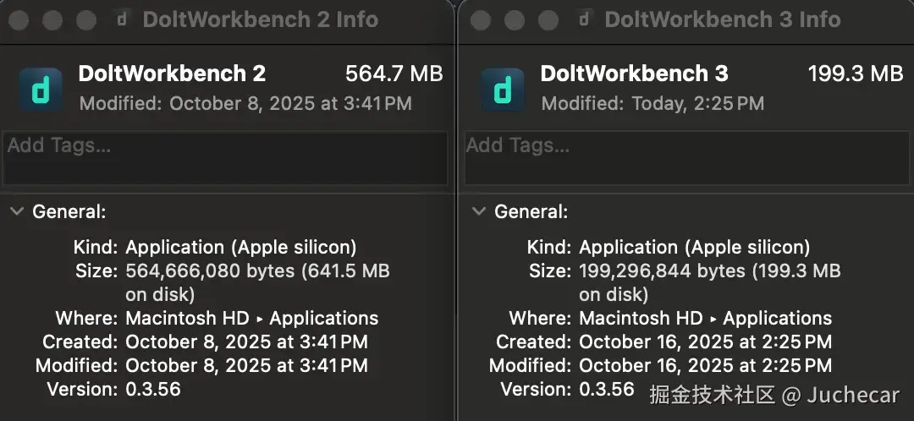Click the DoltWorkbench 3 name heading

click(634, 74)
